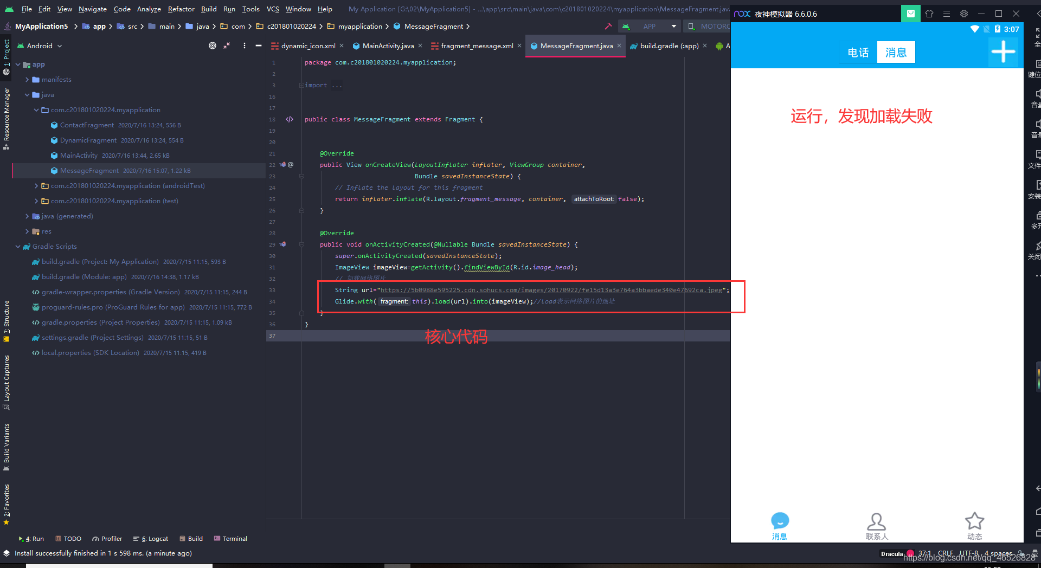
Task: Toggle the Layout Captures tool window
Action: [7, 382]
